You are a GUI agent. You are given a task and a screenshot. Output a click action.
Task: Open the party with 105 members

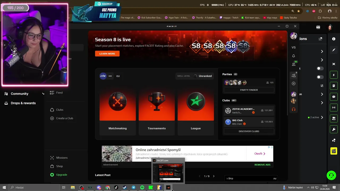click(249, 83)
